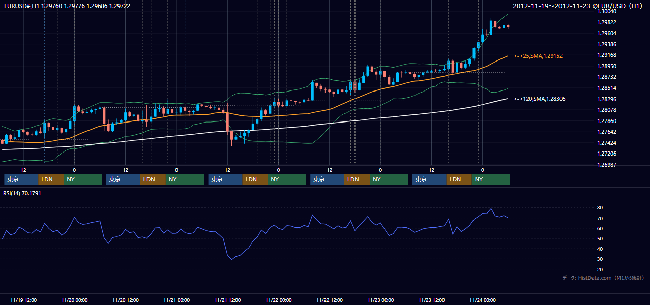Click time axis label 11/19 12:00

click(x=23, y=300)
